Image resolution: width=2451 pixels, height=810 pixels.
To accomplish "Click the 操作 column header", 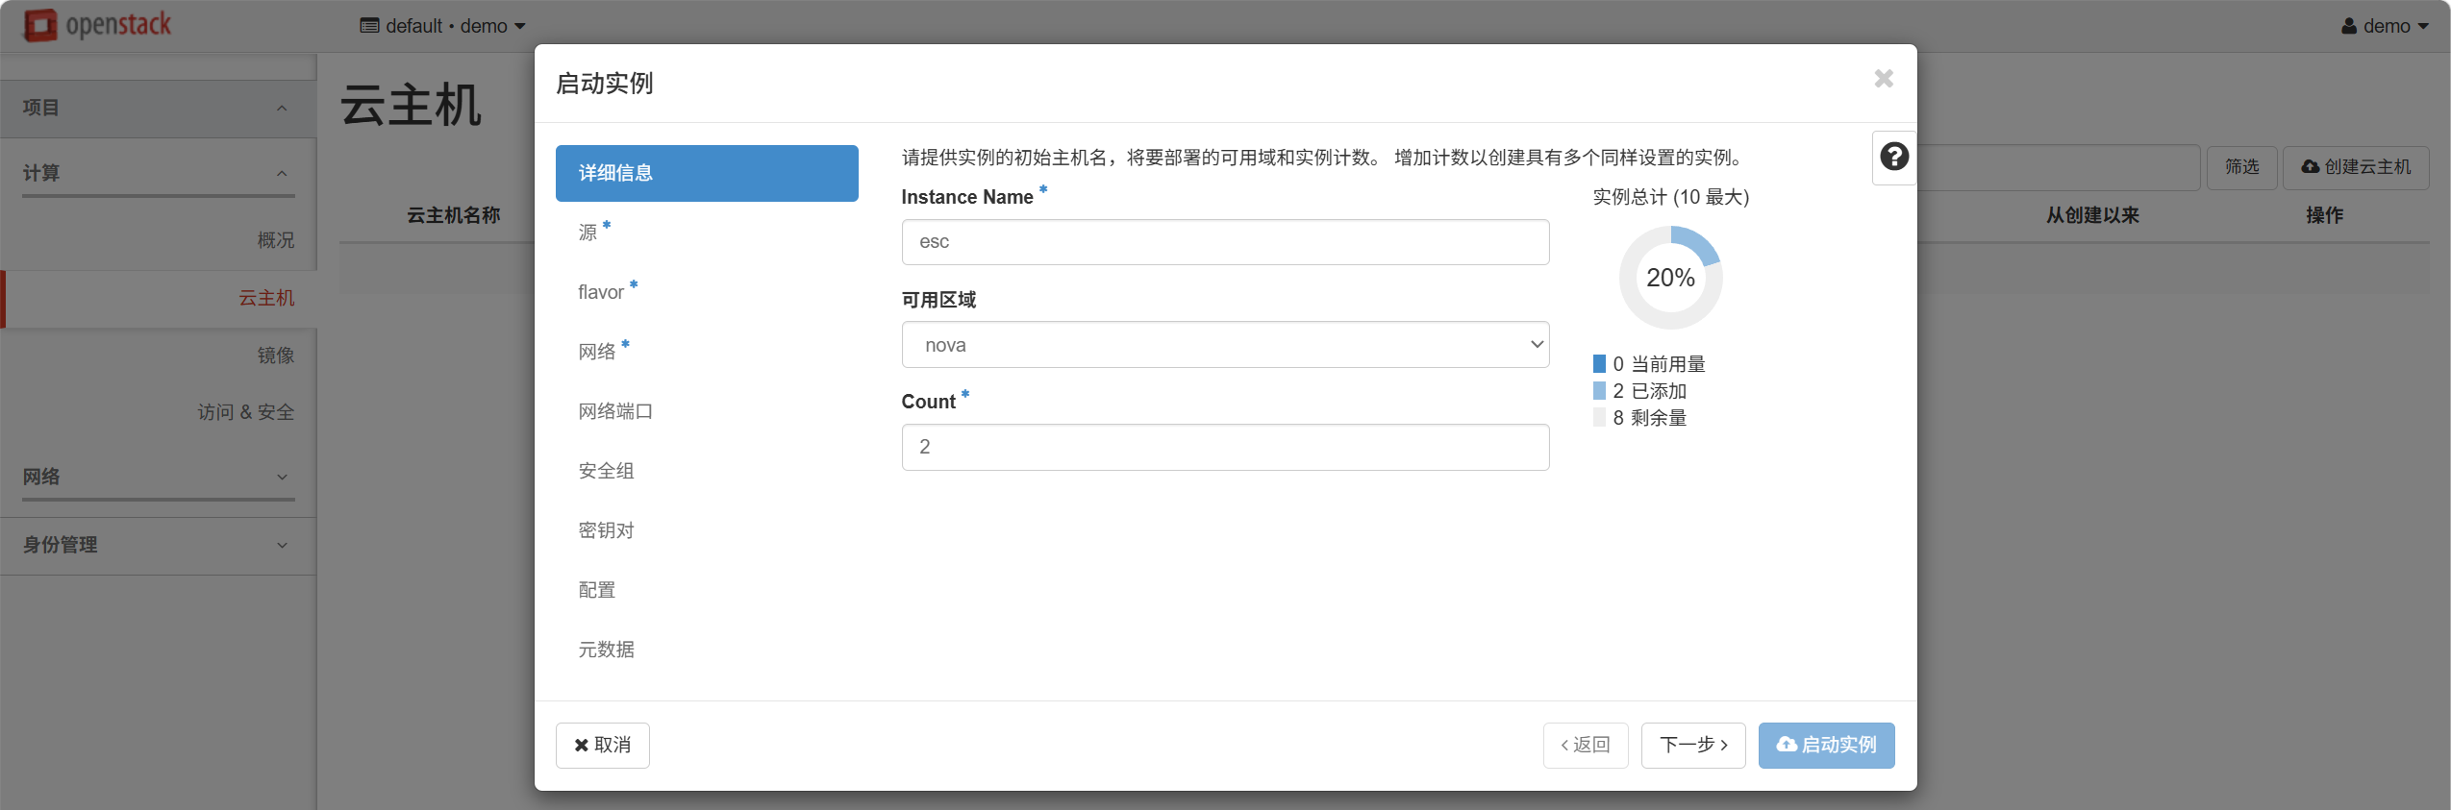I will [2324, 215].
